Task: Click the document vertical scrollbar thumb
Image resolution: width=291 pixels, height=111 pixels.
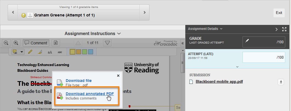Action: click(x=182, y=63)
